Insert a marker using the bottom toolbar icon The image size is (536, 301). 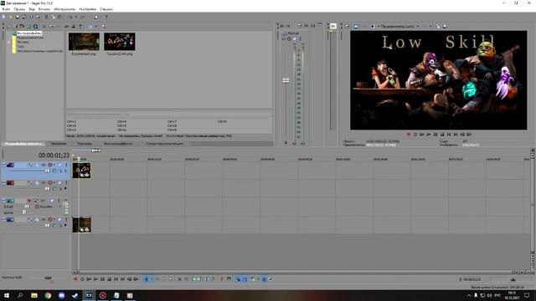[222, 279]
